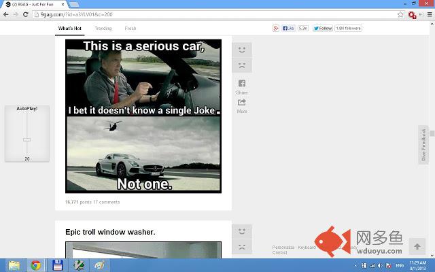Downvote the Epic troll window washer post

tap(242, 247)
